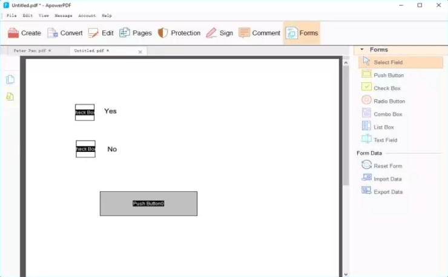Click the Yes label on the page
This screenshot has height=277, width=448.
[110, 111]
